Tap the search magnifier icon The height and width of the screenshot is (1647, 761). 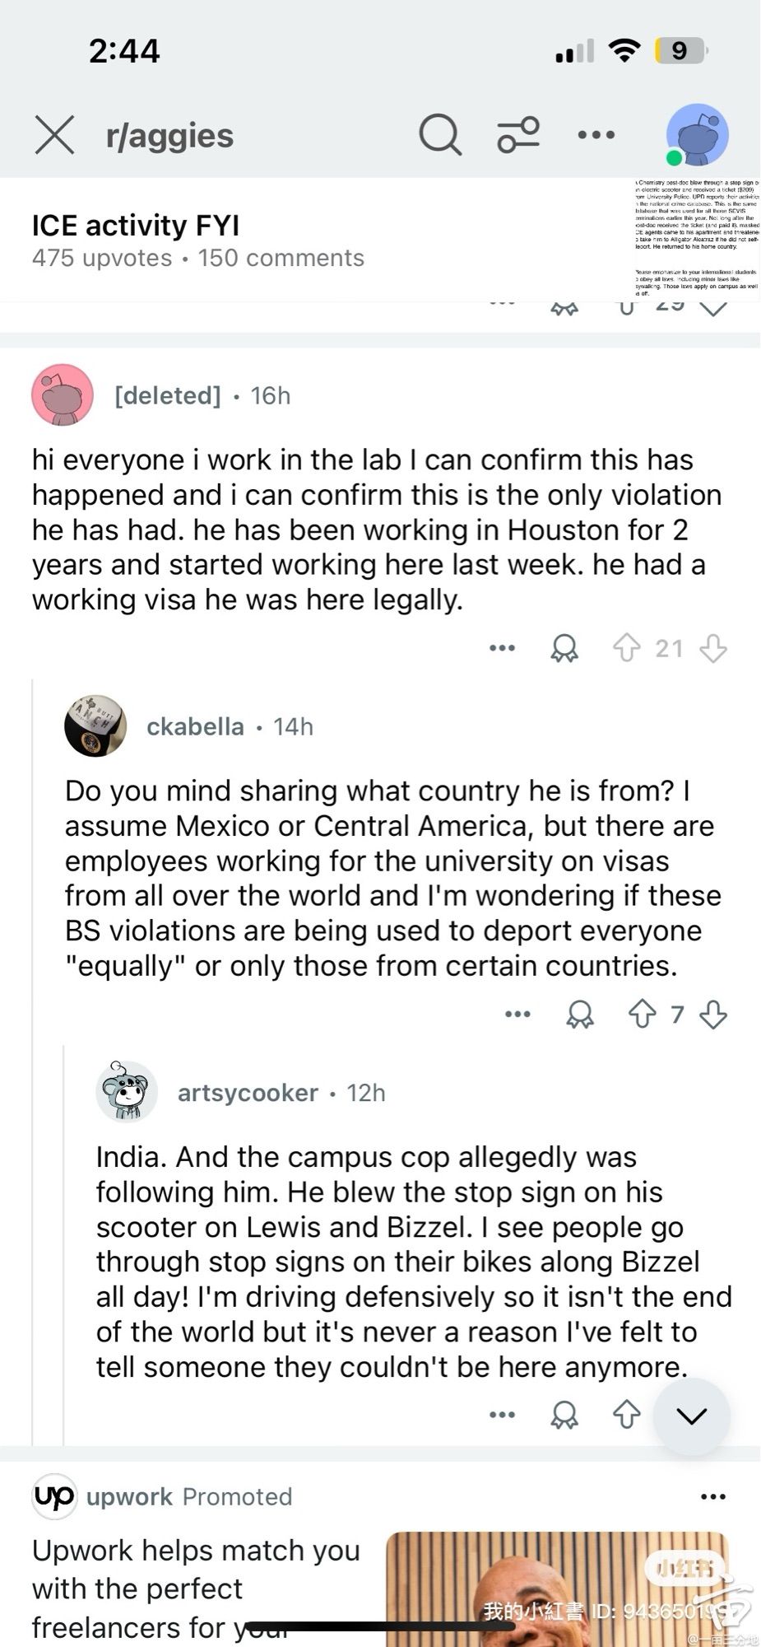(439, 134)
